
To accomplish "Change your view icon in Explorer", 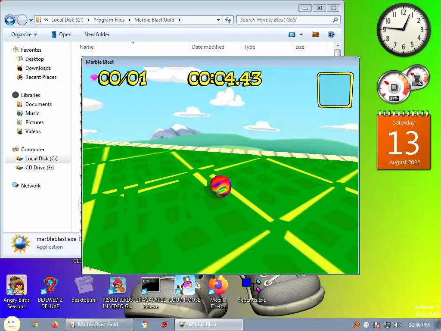I will [x=292, y=34].
